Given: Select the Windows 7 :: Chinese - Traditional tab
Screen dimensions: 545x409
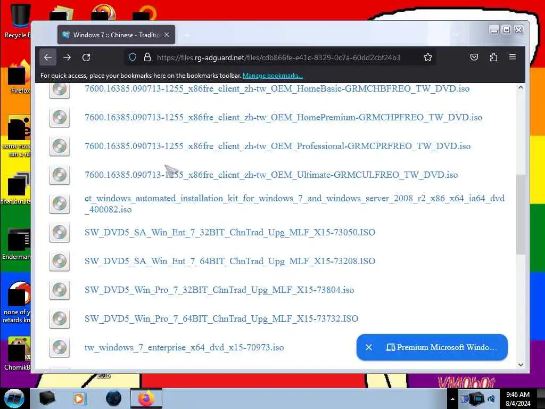Looking at the screenshot, I should [x=117, y=35].
